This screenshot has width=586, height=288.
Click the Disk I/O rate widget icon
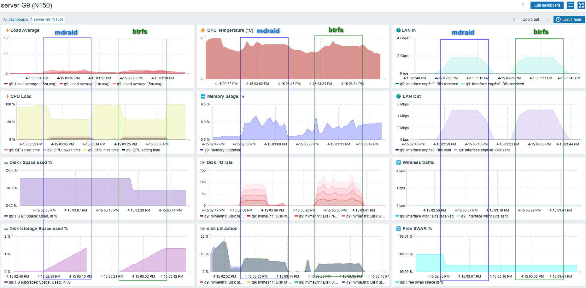203,163
